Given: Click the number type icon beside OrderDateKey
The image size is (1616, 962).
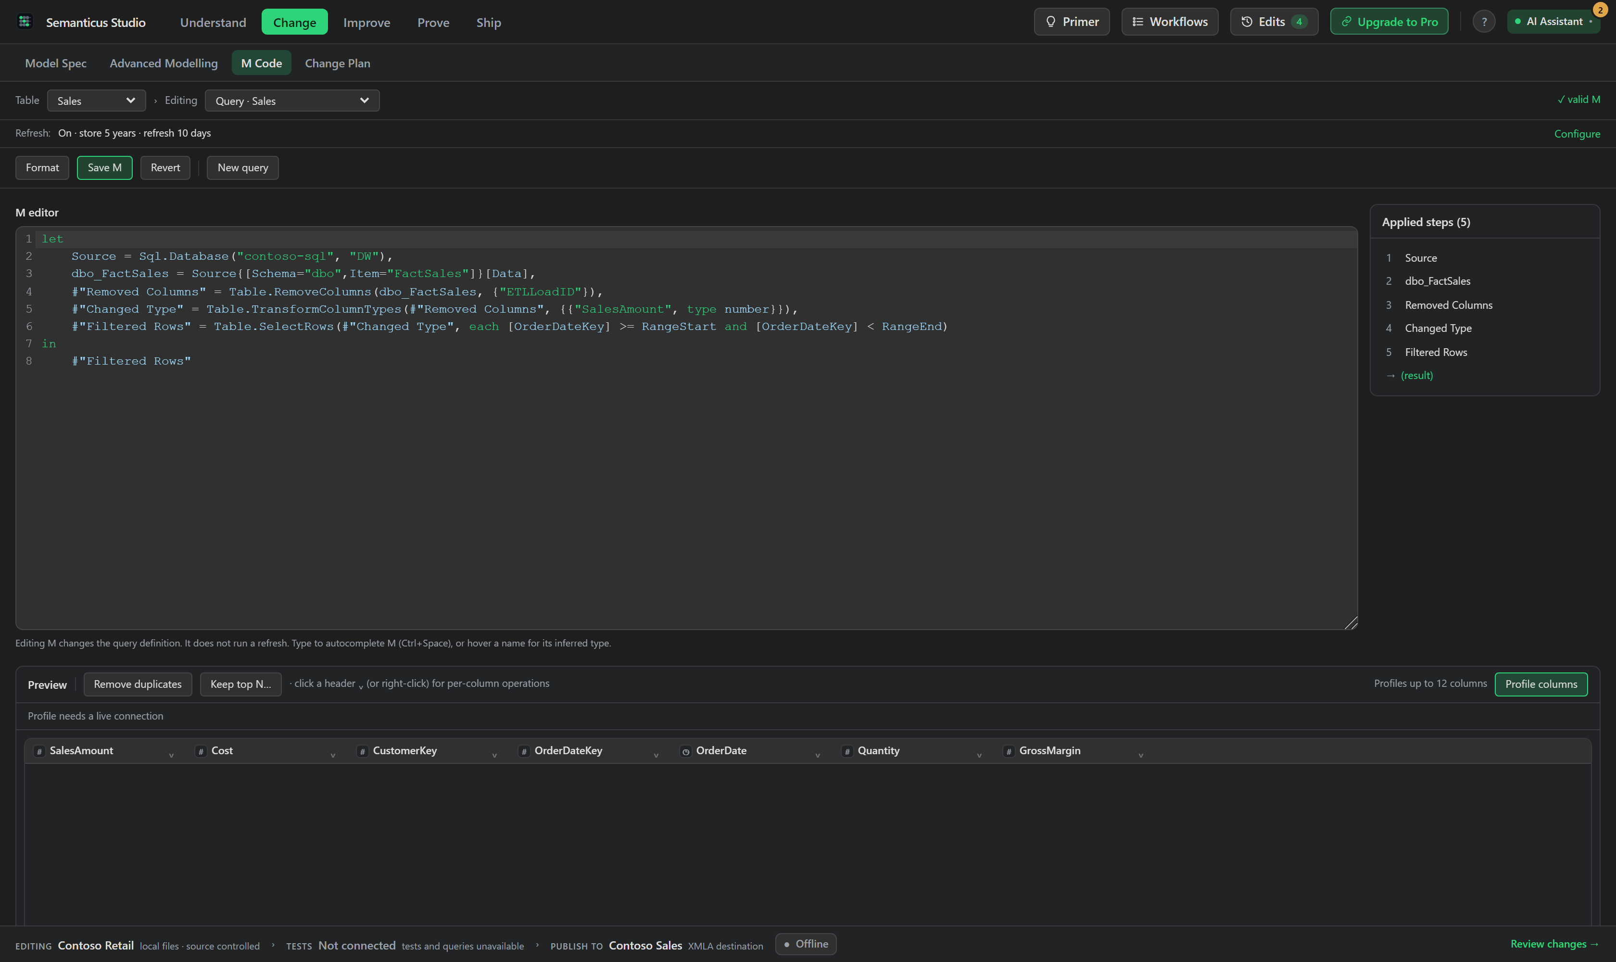Looking at the screenshot, I should 524,751.
